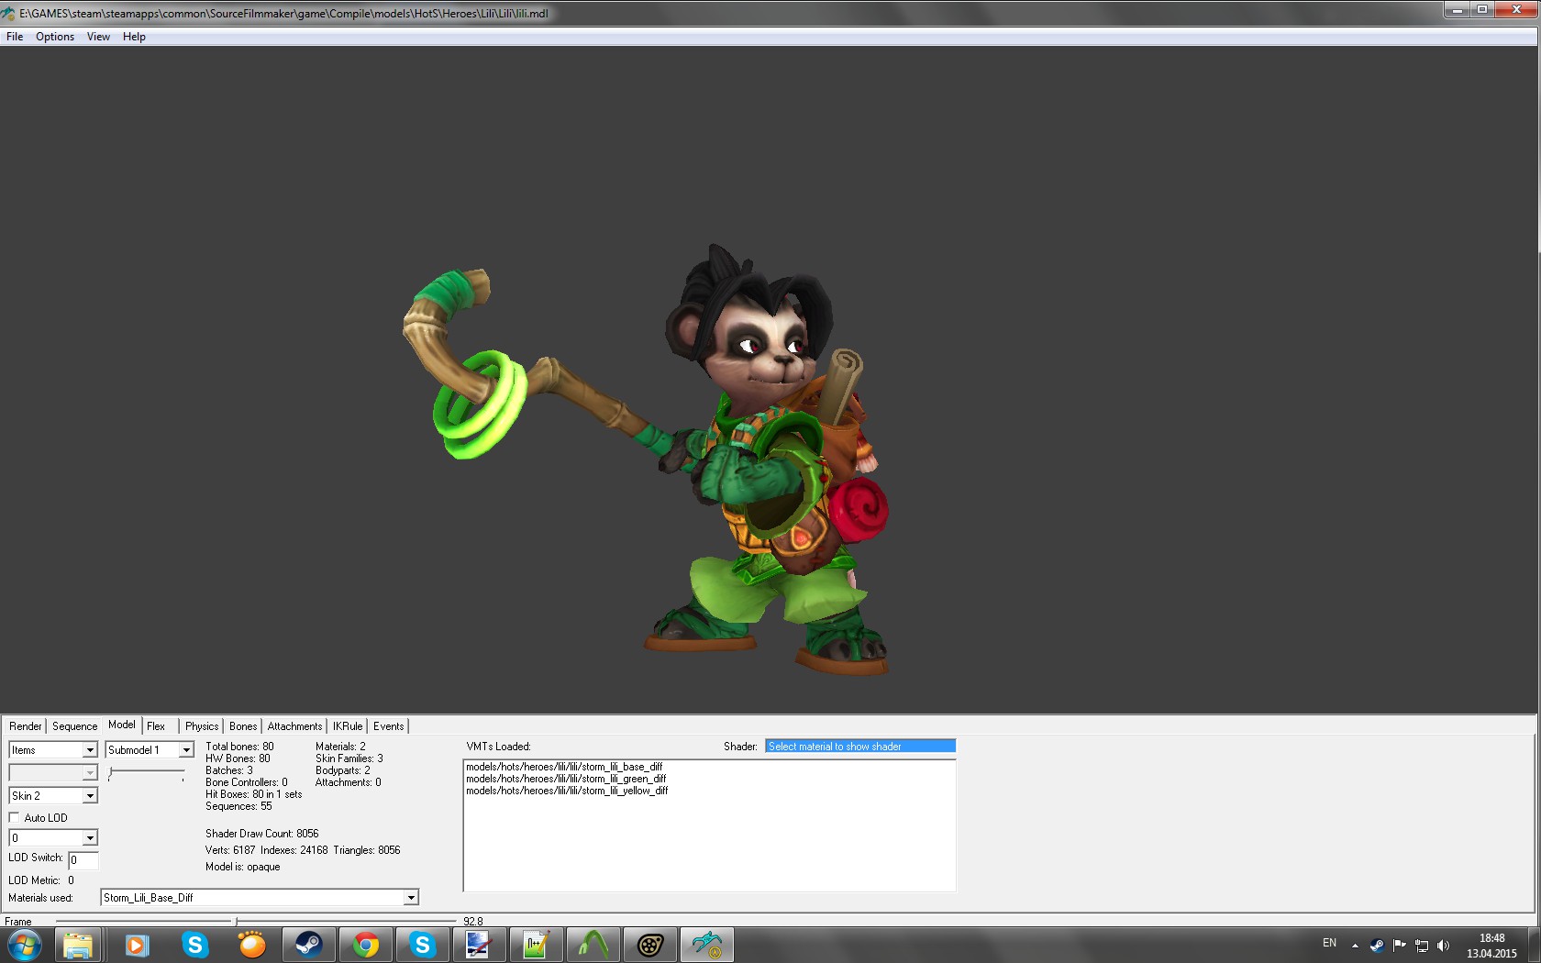Switch to the Render tab
The height and width of the screenshot is (963, 1541).
[26, 726]
